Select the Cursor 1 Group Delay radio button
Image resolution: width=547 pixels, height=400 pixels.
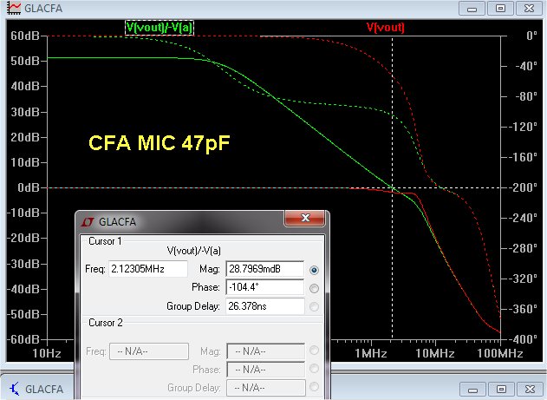coord(314,306)
